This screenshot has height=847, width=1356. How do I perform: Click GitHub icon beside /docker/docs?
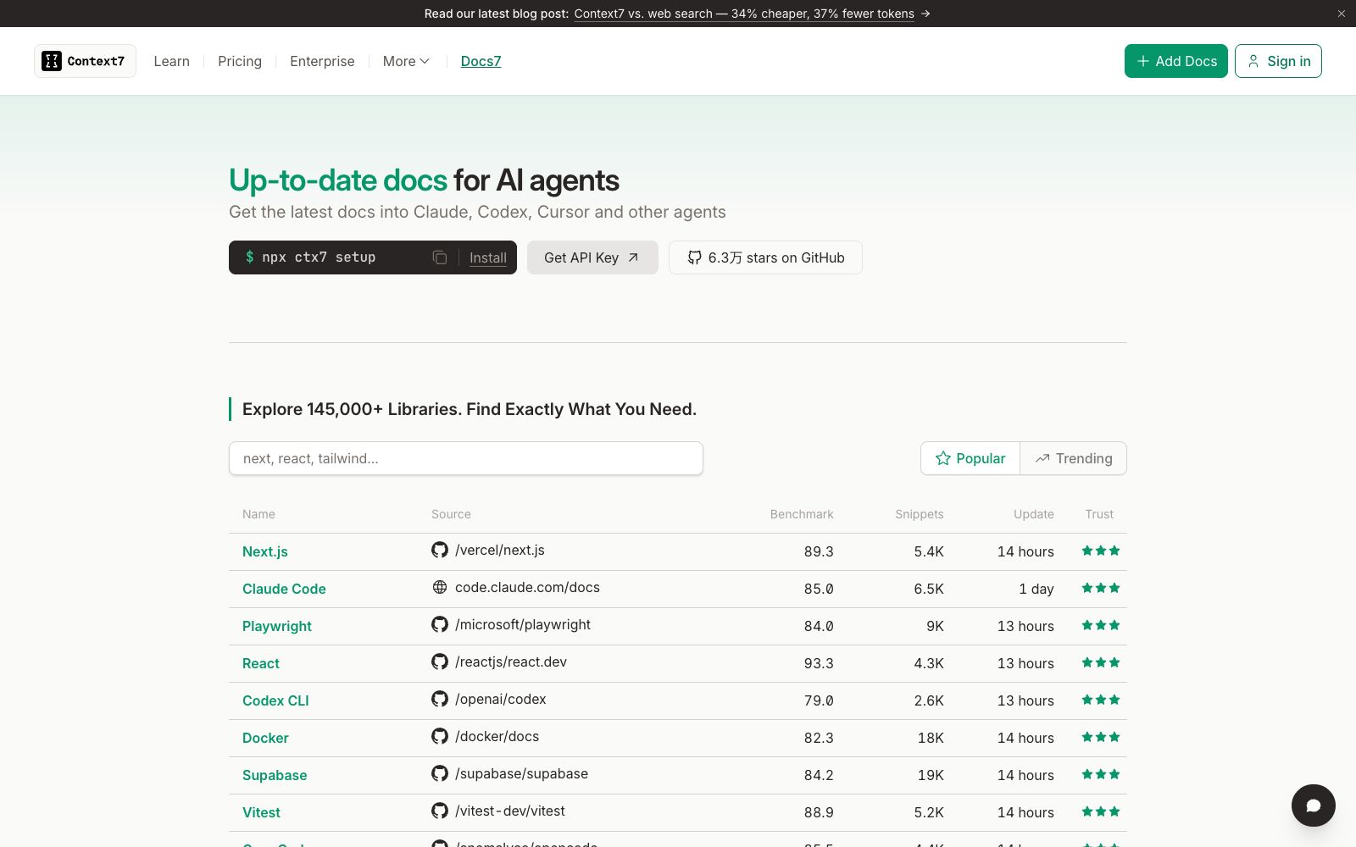click(x=440, y=736)
